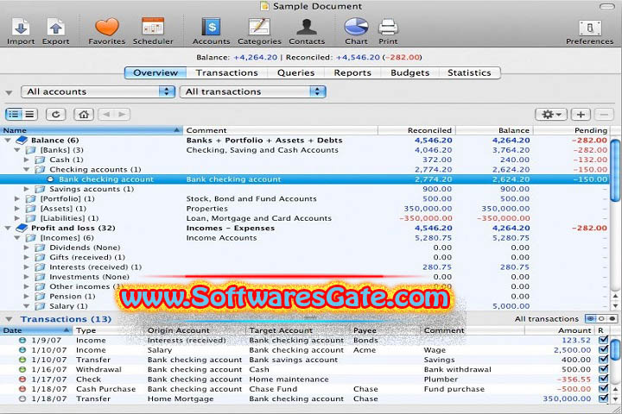The image size is (622, 414).
Task: Click the minus remove button
Action: pos(604,115)
